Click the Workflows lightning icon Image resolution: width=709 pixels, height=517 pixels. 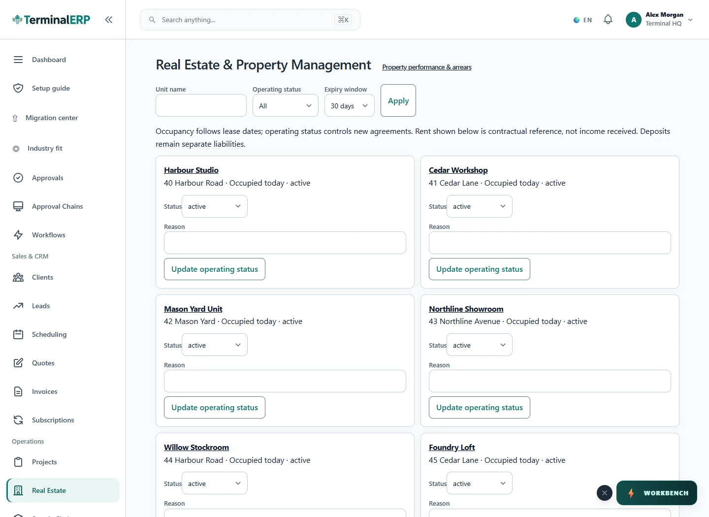18,235
